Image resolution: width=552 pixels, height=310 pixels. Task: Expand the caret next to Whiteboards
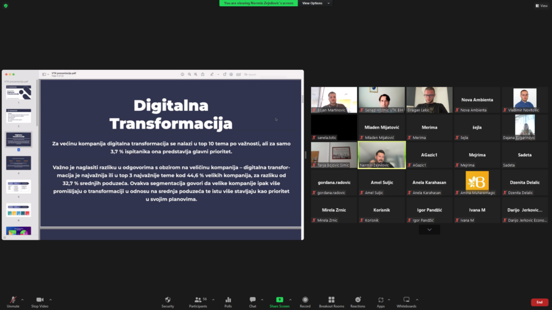point(417,300)
